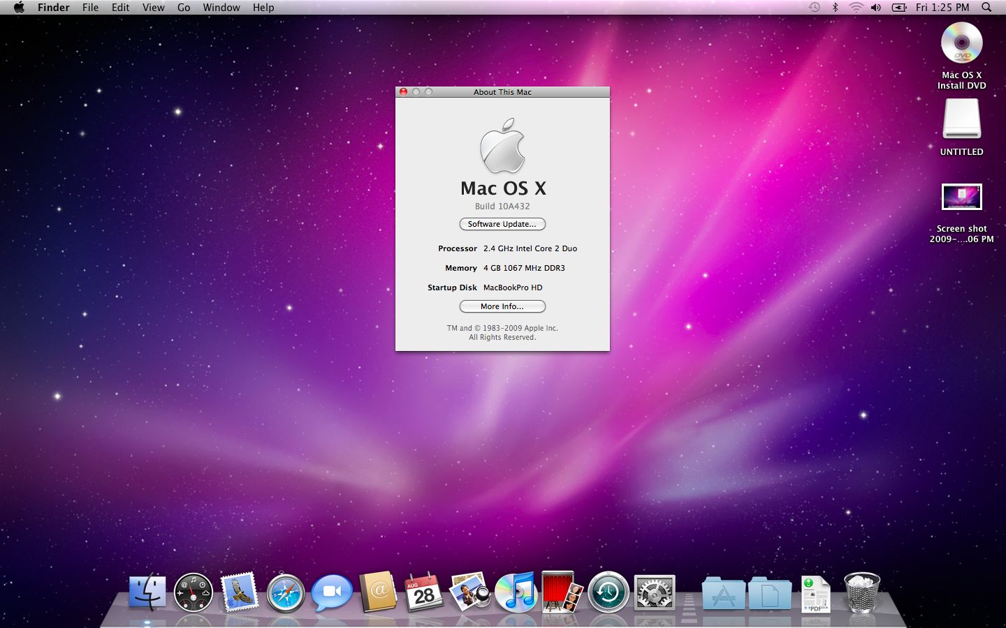Screen dimensions: 1006x628
Task: Click the 4 GB 1067 MHz DDR3 text
Action: tap(524, 268)
